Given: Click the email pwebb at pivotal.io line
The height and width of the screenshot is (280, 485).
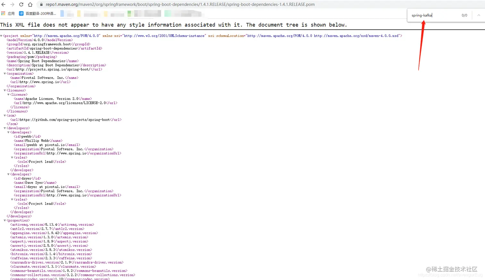Looking at the screenshot, I should click(x=47, y=145).
